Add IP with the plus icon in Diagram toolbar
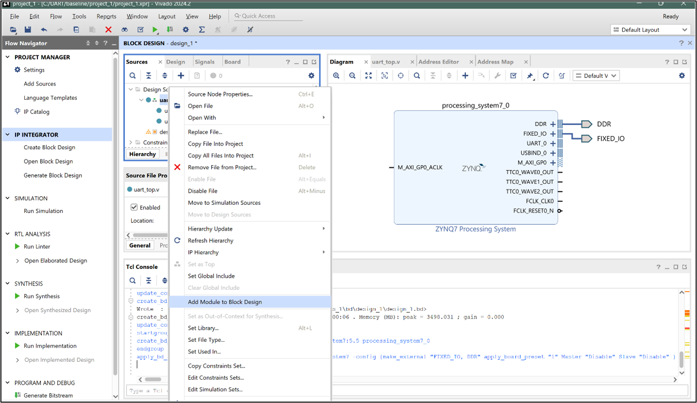Screen dimensions: 697x403 (x=465, y=76)
